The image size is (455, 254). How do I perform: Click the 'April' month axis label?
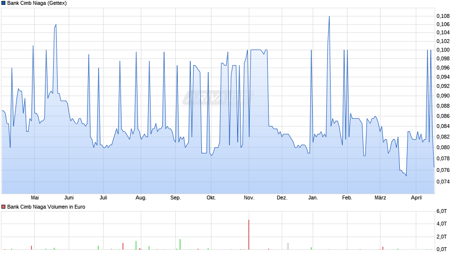pyautogui.click(x=416, y=198)
